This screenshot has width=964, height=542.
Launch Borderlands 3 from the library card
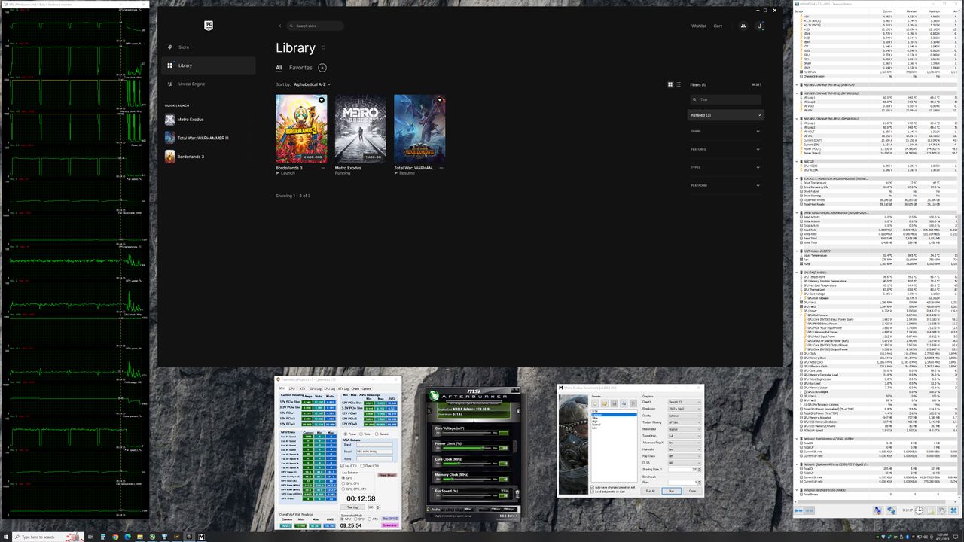(285, 173)
